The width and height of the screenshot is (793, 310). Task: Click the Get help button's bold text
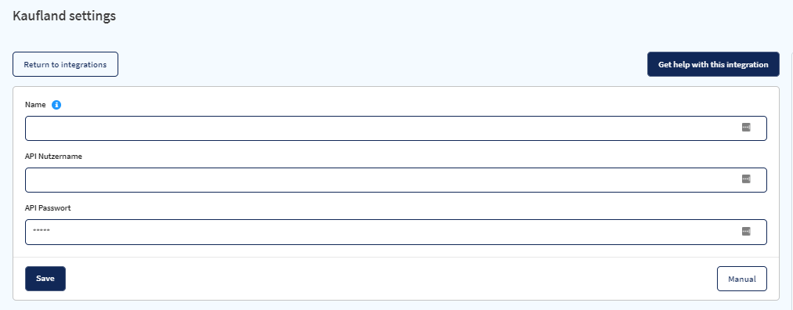[713, 65]
